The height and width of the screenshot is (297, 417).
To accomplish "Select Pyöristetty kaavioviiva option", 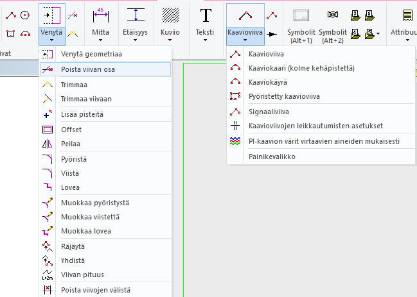I will coord(284,96).
